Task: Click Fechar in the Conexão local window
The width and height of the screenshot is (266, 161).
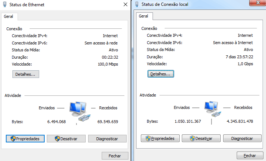Action: click(x=250, y=156)
